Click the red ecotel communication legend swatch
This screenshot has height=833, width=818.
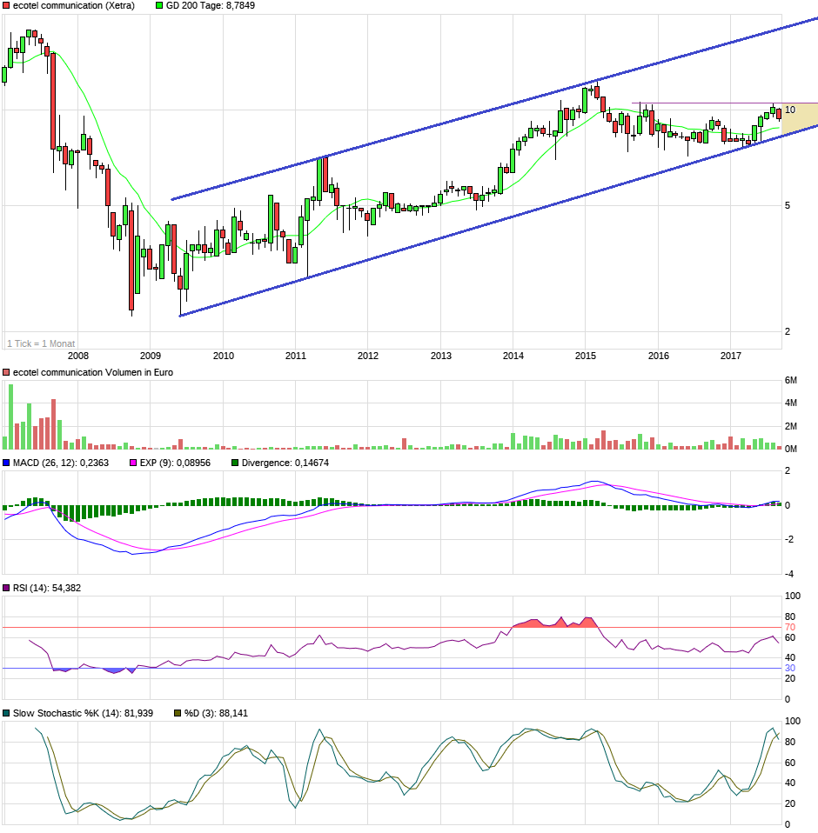[6, 6]
